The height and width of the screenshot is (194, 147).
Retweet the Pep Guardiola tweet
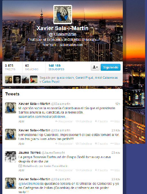pyautogui.click(x=84, y=144)
